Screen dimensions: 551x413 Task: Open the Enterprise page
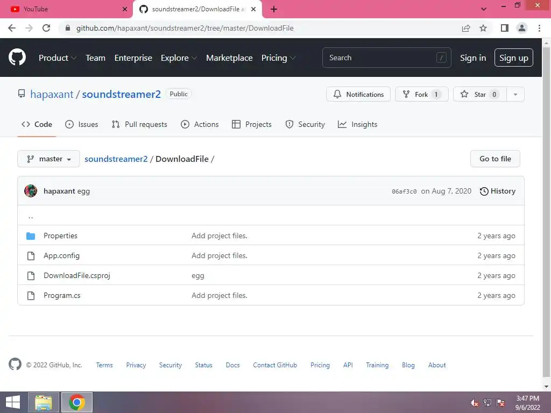click(133, 58)
